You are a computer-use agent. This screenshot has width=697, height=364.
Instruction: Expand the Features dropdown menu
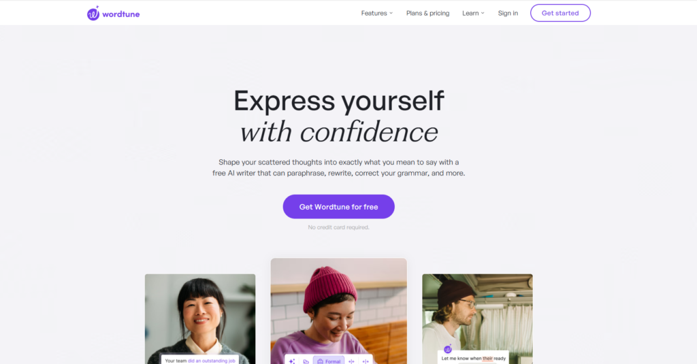click(377, 14)
